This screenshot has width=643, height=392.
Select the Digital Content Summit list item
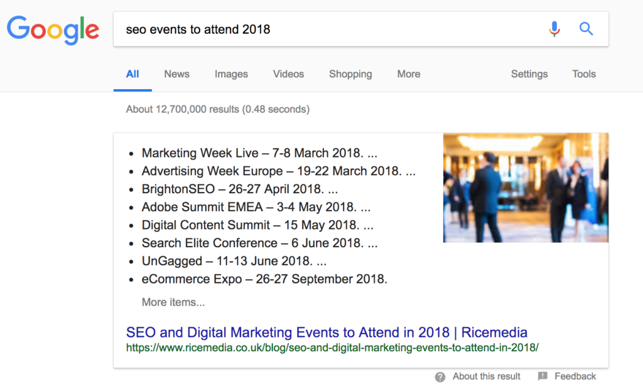pos(257,225)
